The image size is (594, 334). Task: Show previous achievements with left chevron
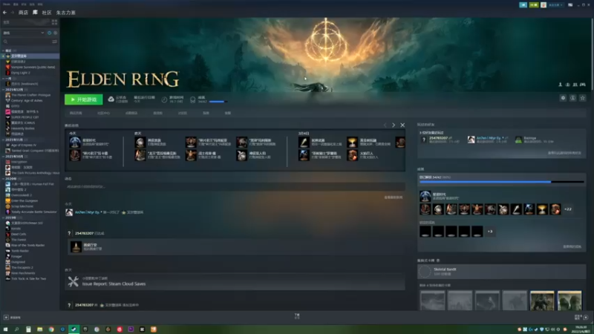click(385, 125)
